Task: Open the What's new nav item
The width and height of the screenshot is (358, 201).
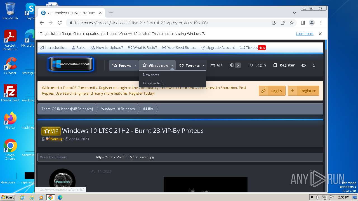Action: click(155, 65)
